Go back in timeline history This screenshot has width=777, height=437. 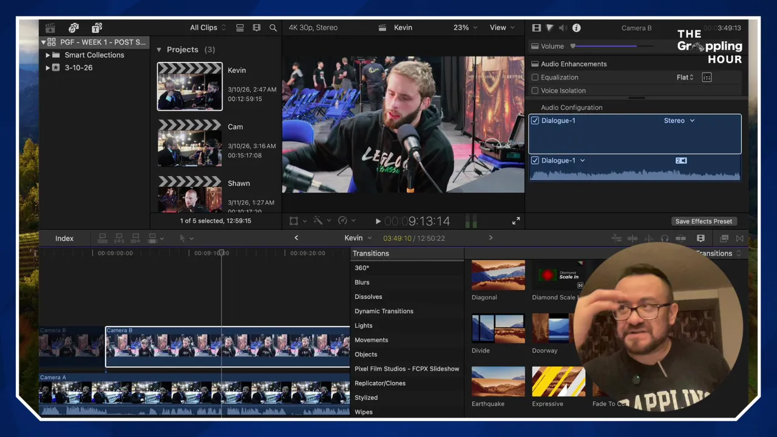[x=296, y=238]
